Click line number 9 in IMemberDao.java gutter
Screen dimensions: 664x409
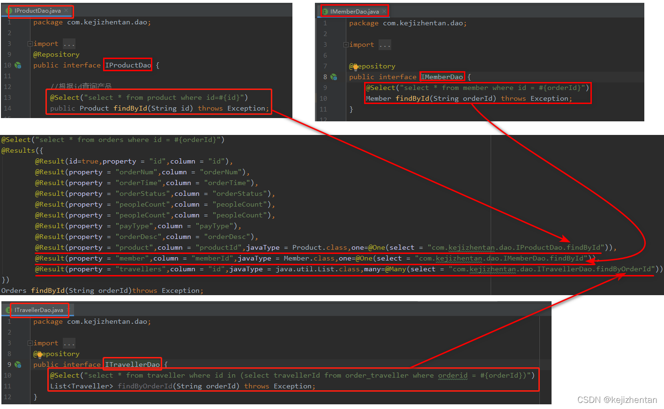(325, 88)
